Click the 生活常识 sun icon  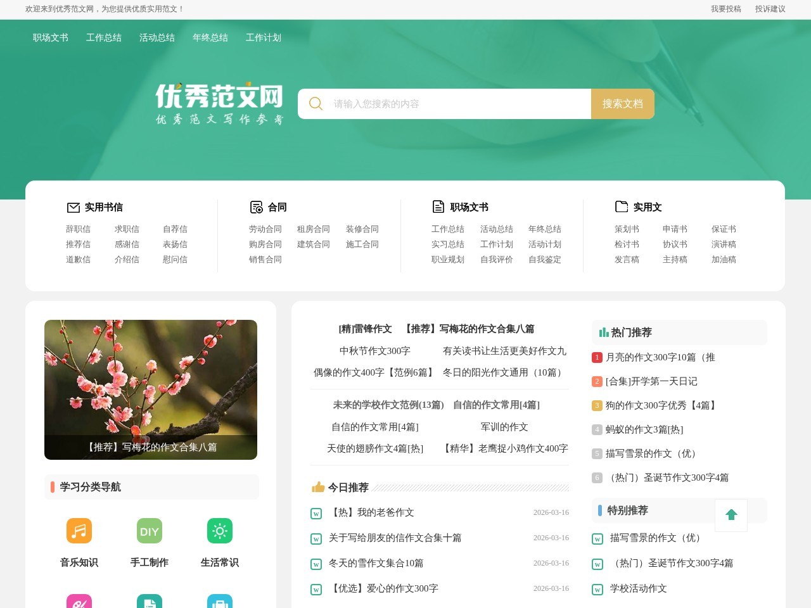pyautogui.click(x=219, y=531)
